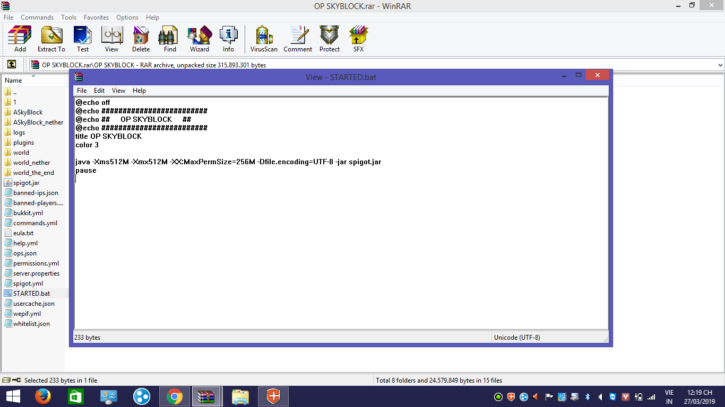Image resolution: width=725 pixels, height=407 pixels.
Task: Select the ASkyBlock_nether folder
Action: coord(33,122)
